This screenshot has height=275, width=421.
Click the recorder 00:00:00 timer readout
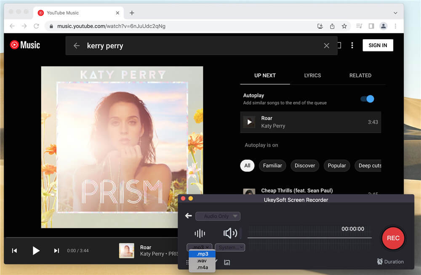tap(352, 229)
